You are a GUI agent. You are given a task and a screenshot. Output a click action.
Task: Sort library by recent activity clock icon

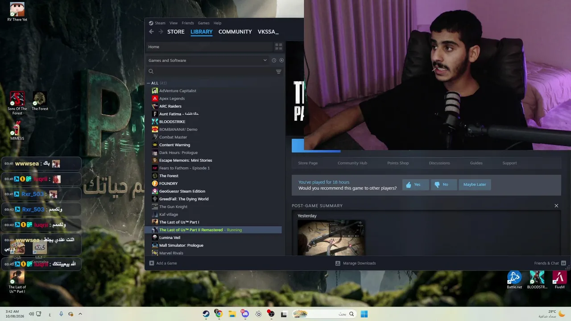274,60
